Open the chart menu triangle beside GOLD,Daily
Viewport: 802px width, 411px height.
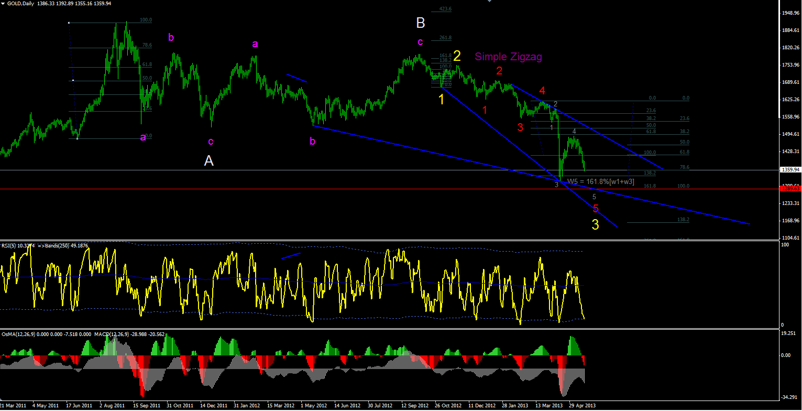3,3
